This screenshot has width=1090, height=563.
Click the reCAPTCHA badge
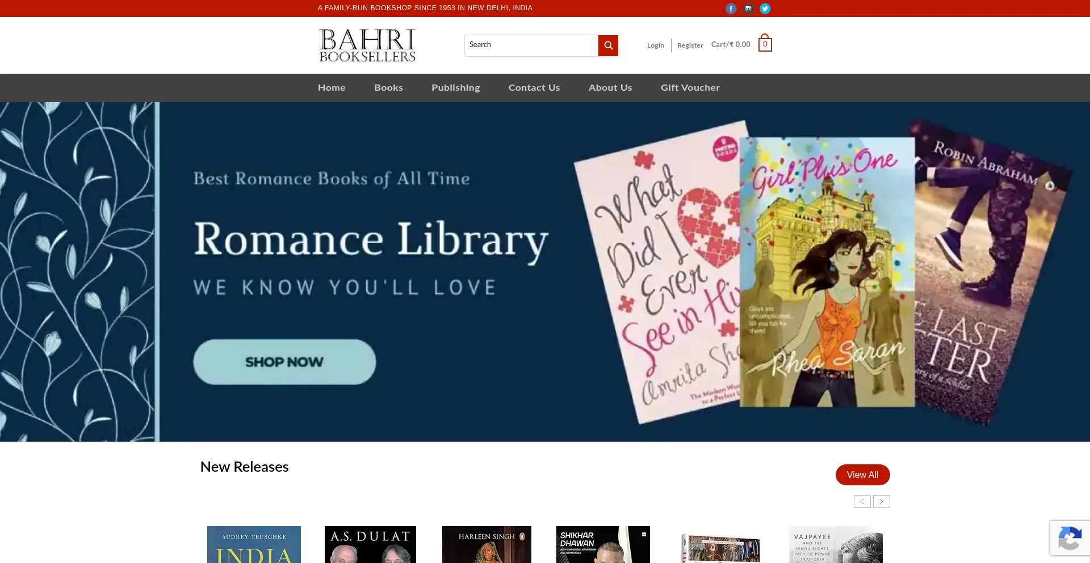(1070, 538)
